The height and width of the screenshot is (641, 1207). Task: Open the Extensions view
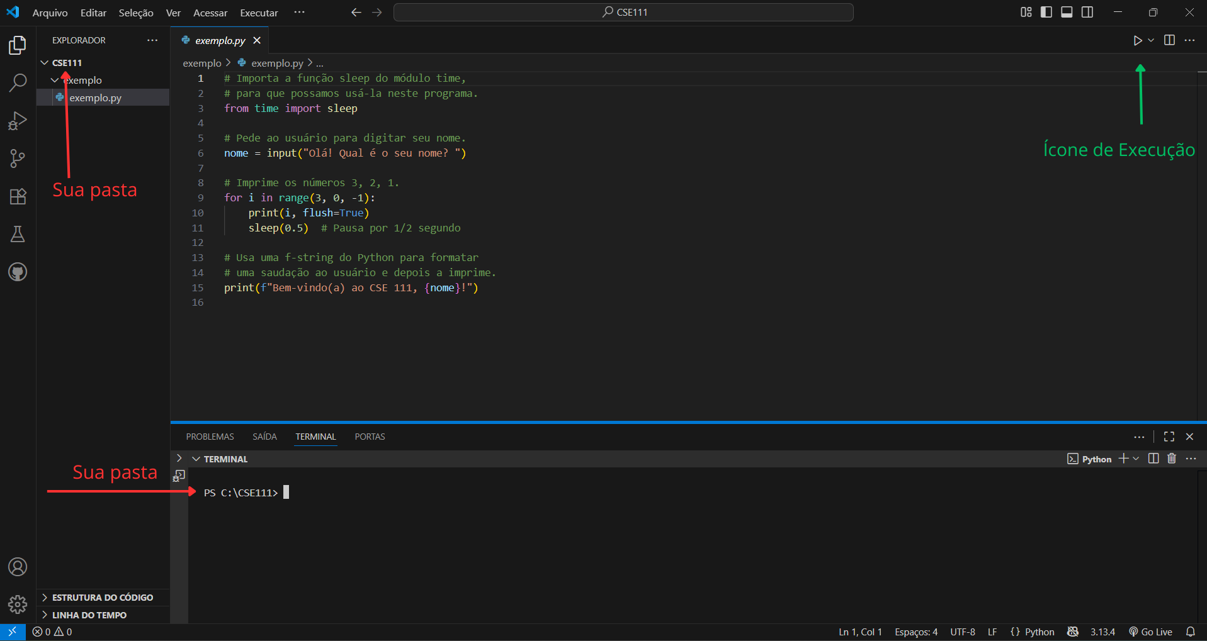click(18, 196)
